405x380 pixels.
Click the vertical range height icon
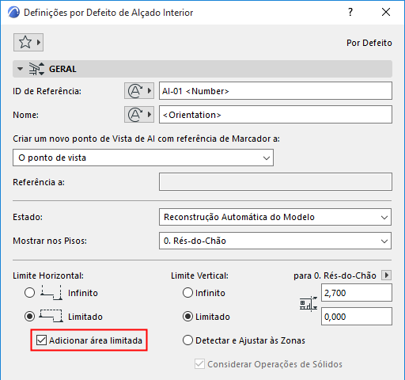pyautogui.click(x=308, y=304)
